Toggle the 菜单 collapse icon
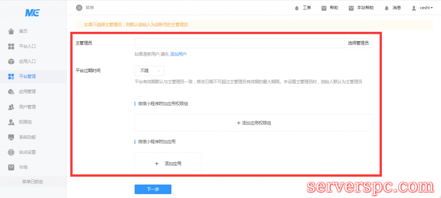Image resolution: width=441 pixels, height=198 pixels. click(x=79, y=8)
